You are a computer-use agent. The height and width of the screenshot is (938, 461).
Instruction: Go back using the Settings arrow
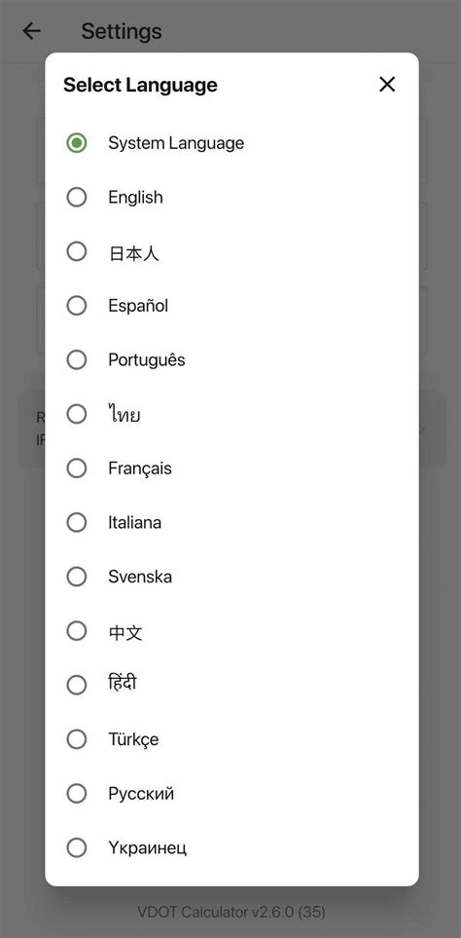31,31
